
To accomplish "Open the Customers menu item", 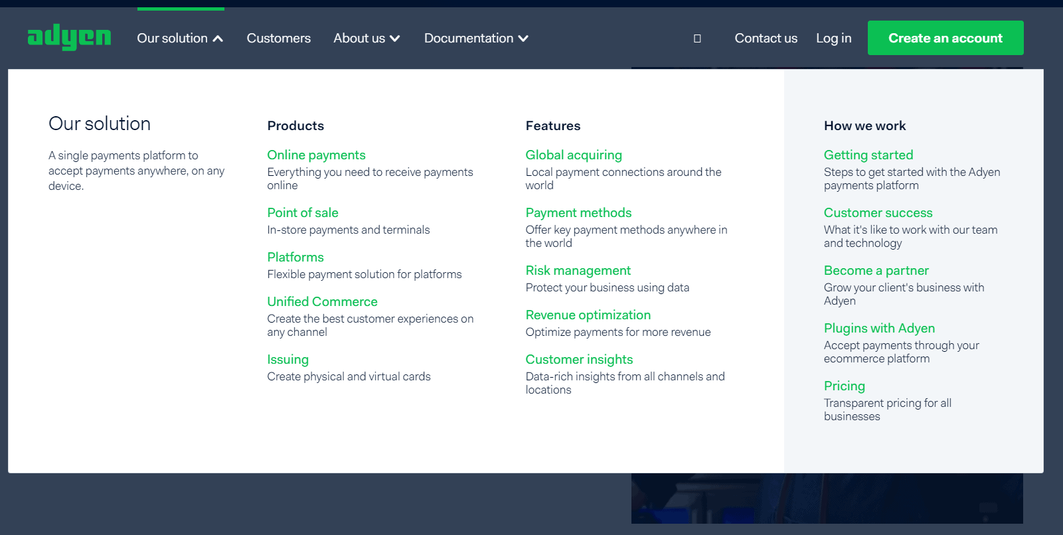I will 278,38.
